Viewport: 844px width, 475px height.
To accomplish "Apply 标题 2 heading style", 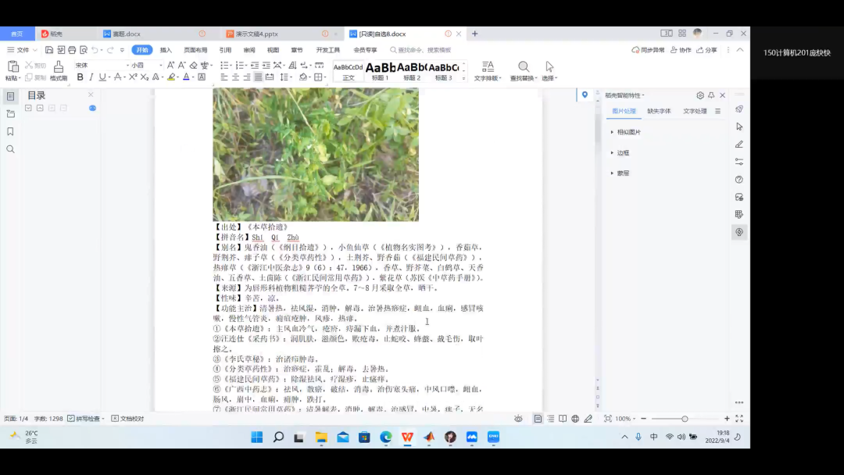I will (412, 71).
